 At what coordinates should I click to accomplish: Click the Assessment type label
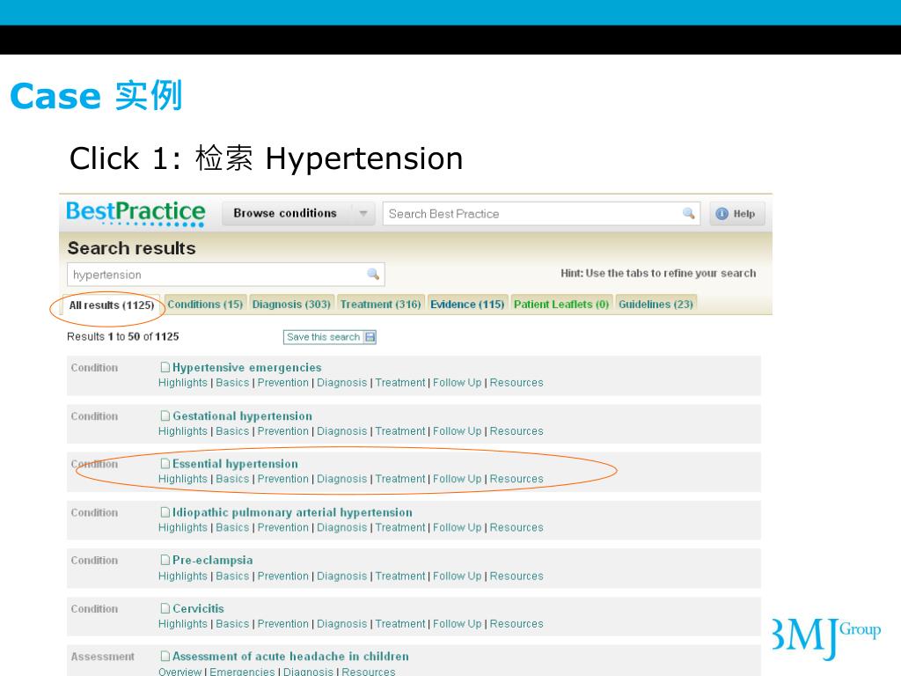point(102,656)
